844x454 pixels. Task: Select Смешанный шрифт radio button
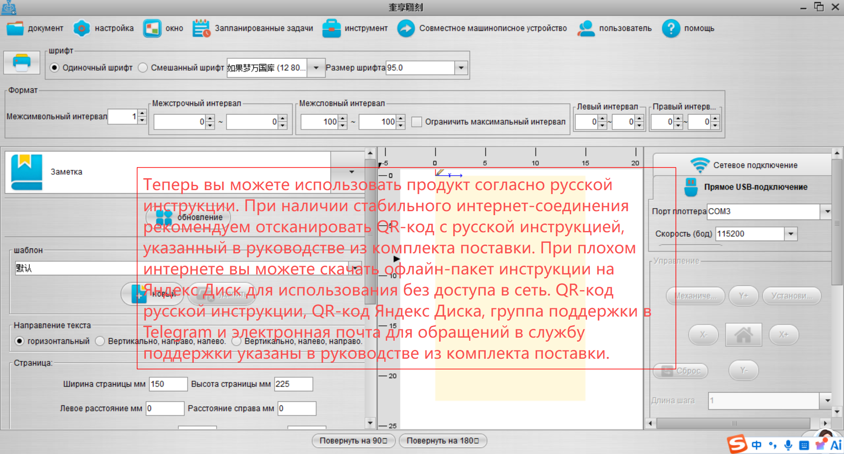click(143, 68)
